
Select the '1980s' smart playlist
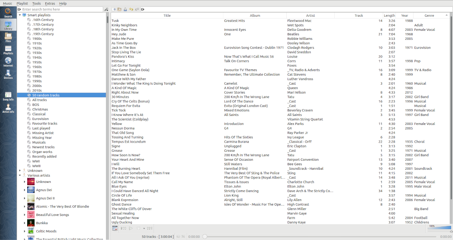[37, 77]
